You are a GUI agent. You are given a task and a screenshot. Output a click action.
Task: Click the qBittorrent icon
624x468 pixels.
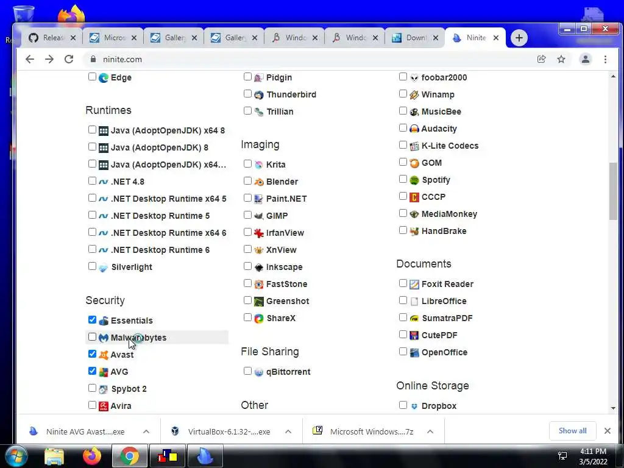click(x=258, y=372)
